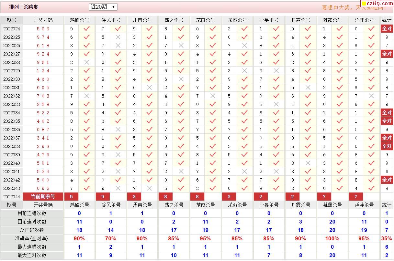This screenshot has width=394, height=261.
Task: Click the 最大连错次数 row label
Action: point(32,247)
